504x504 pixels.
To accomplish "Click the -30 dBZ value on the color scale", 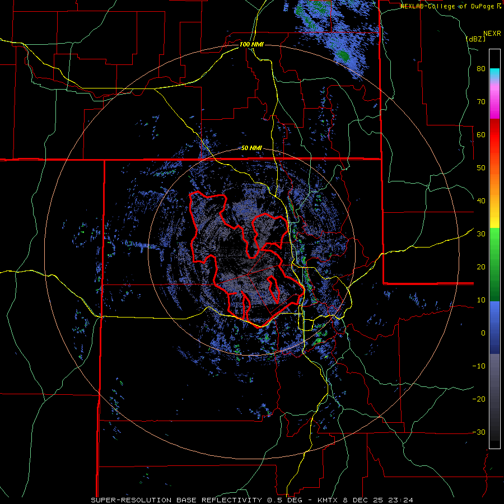I will 479,432.
